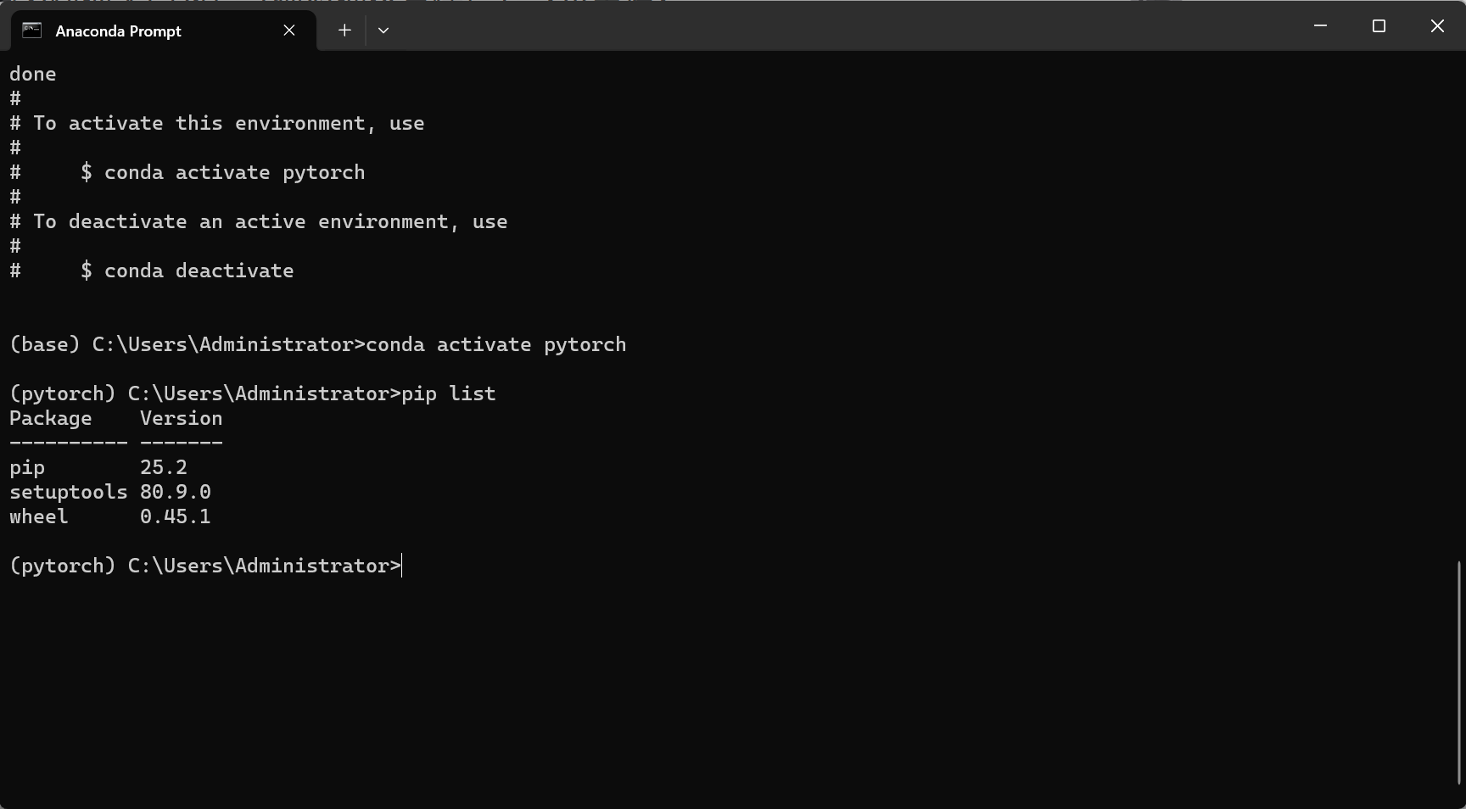Click the 'wheel' package name
Screen dimensions: 1466x809
(39, 516)
